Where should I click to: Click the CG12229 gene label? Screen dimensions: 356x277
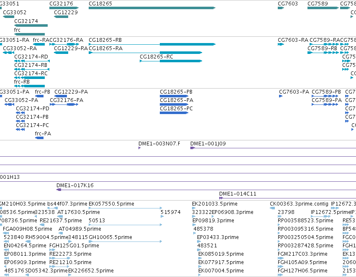tap(66, 12)
